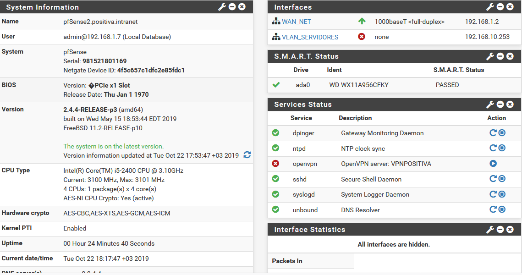Restart the sshd service
Screen dimensions: 522x275
[x=493, y=179]
